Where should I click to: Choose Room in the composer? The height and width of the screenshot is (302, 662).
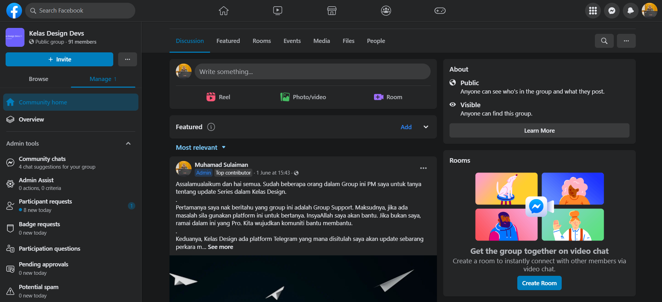tap(388, 97)
